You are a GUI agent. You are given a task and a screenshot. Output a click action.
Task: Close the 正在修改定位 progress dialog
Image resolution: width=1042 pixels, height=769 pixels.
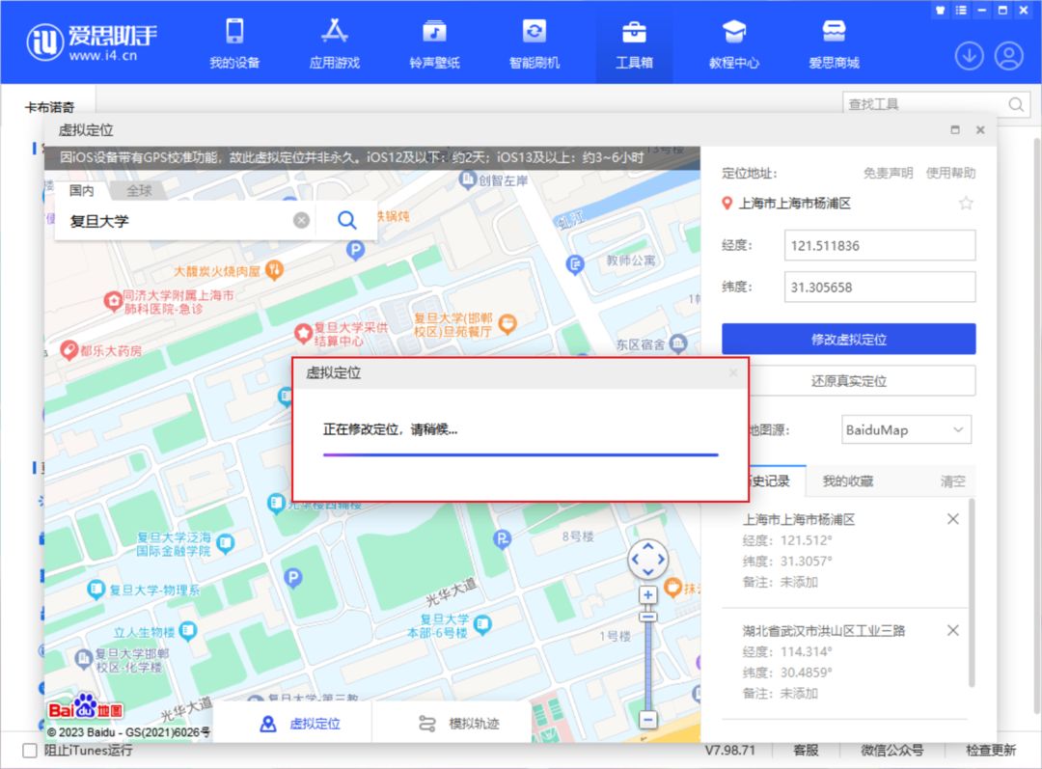[x=733, y=372]
